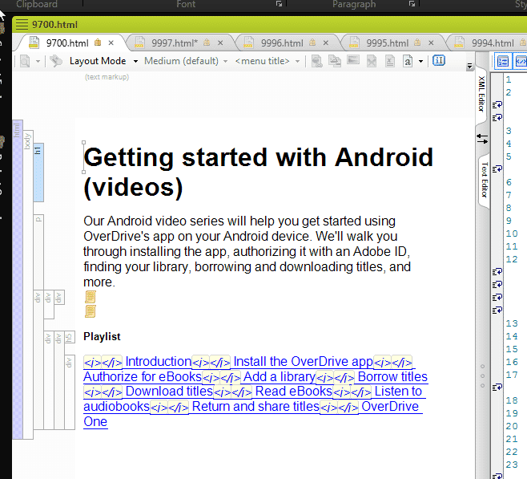This screenshot has width=527, height=479.
Task: Switch to the 9997.html* tab
Action: pos(175,43)
